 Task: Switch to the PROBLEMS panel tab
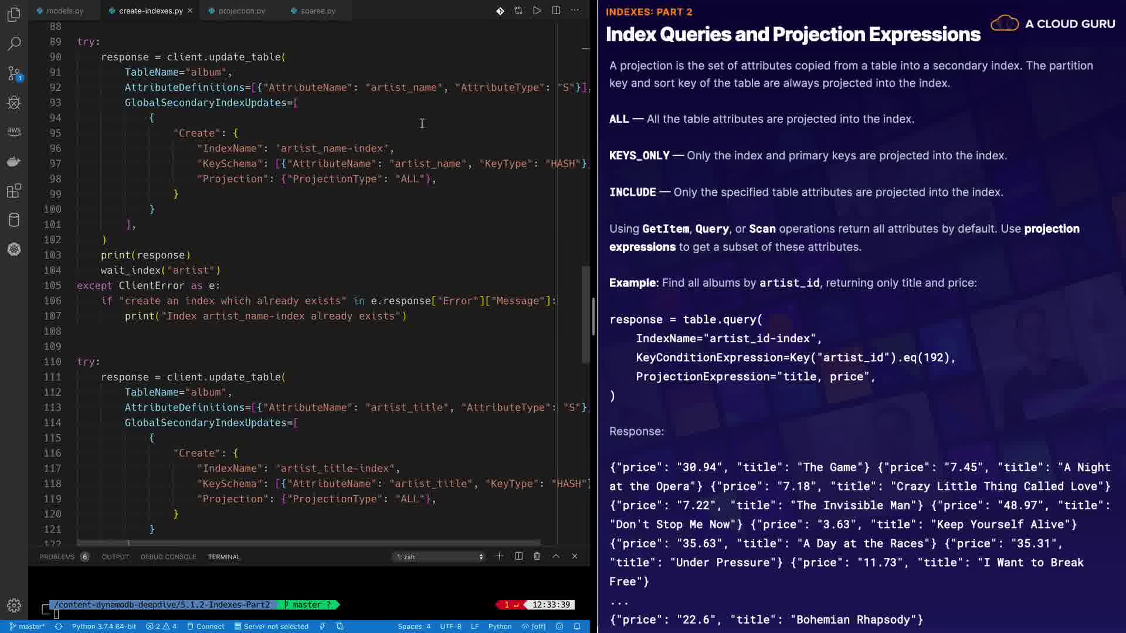coord(57,557)
